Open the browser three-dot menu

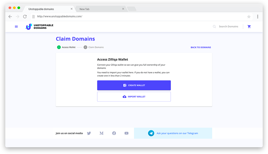pyautogui.click(x=258, y=17)
